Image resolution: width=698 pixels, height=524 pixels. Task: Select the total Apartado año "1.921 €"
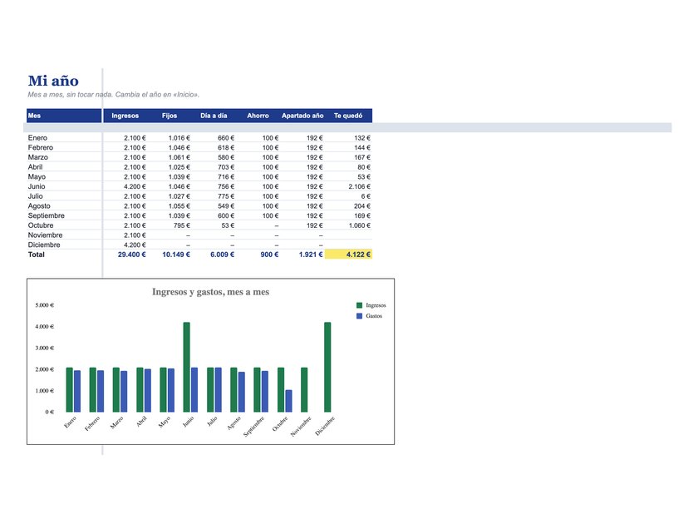coord(311,255)
